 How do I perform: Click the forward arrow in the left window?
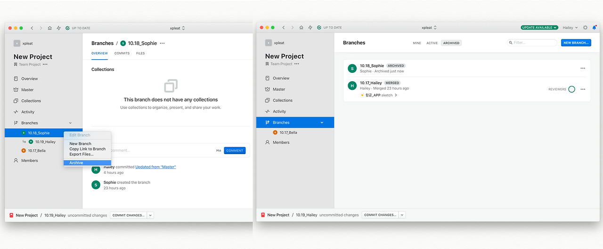(41, 28)
